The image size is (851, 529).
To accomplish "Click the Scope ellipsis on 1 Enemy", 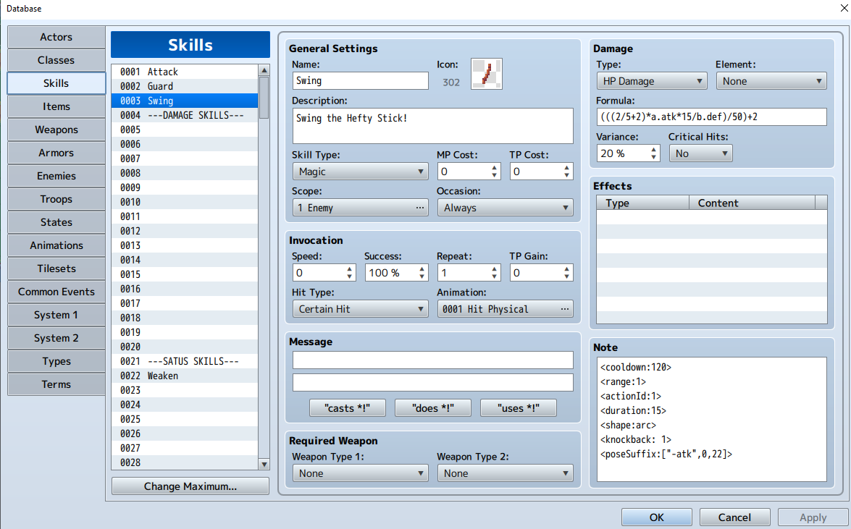I will click(420, 208).
